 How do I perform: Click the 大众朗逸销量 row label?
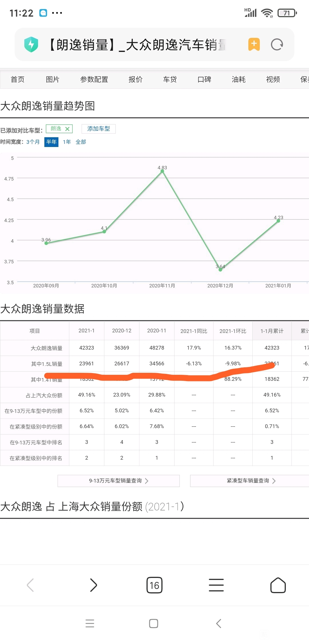(47, 348)
